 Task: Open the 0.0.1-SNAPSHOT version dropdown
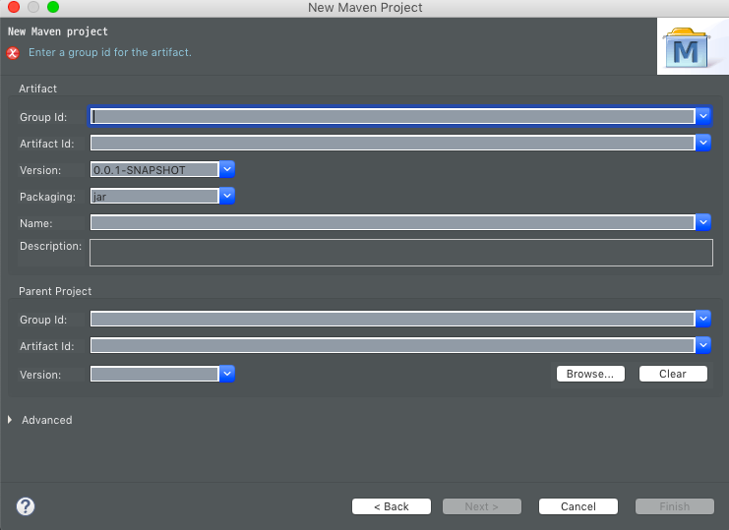click(227, 169)
